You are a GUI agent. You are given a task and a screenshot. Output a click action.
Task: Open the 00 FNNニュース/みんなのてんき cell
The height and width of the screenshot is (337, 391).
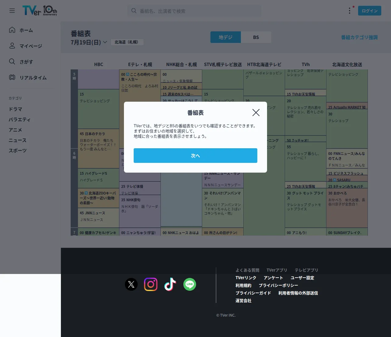point(347,158)
